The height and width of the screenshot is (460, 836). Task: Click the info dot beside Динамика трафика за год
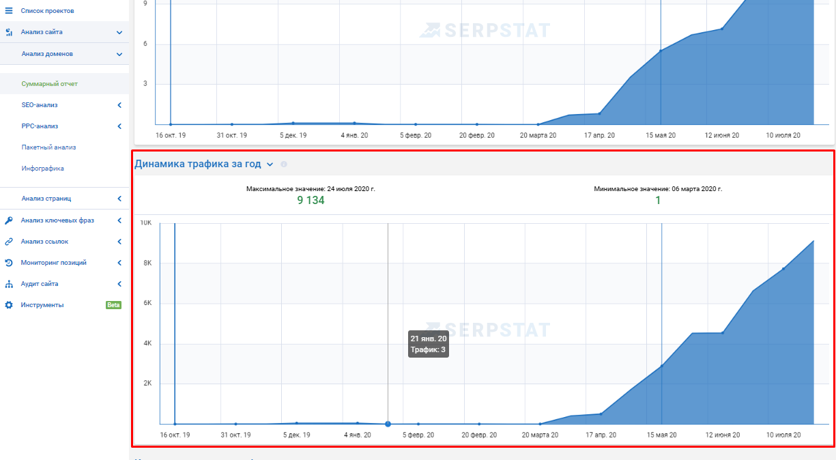(x=284, y=164)
